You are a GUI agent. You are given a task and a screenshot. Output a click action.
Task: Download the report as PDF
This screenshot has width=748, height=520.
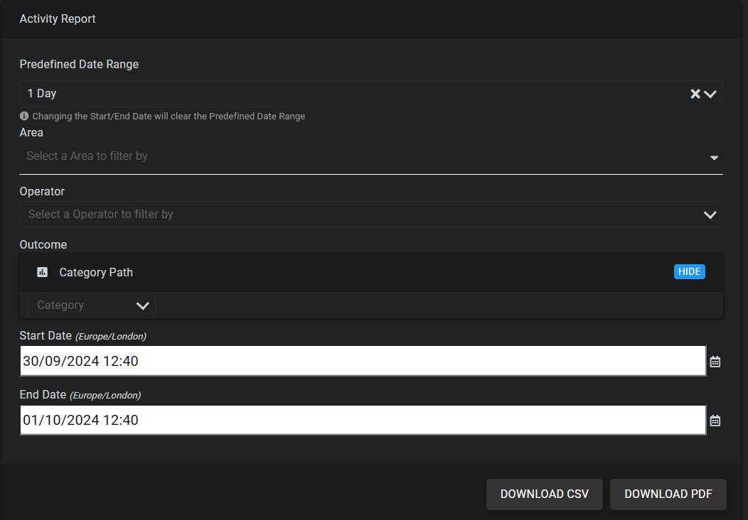tap(668, 494)
